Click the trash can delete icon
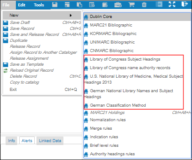The height and width of the screenshot is (160, 192). click(x=144, y=5)
